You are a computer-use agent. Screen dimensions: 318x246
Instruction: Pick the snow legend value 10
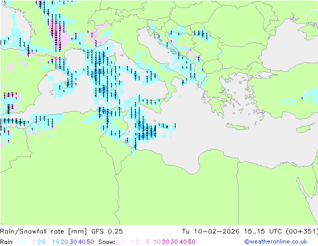coord(157,242)
